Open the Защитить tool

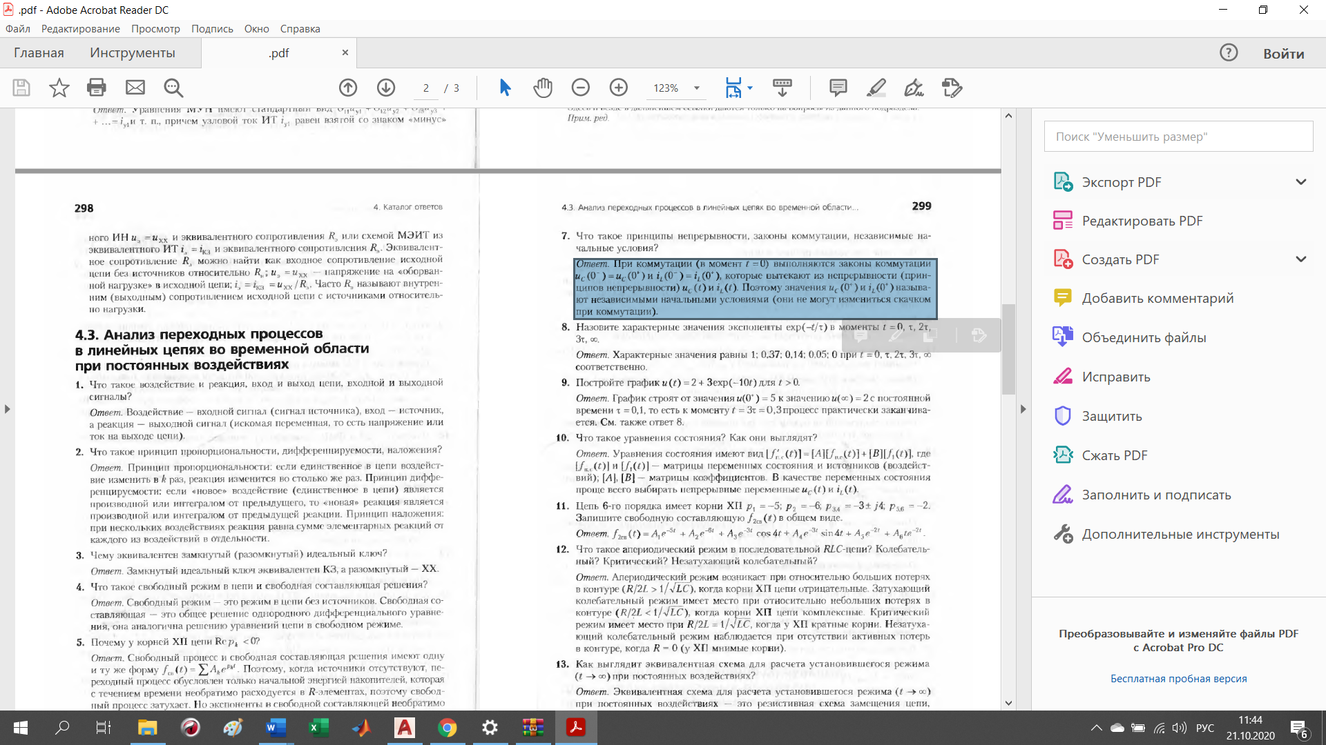point(1112,416)
